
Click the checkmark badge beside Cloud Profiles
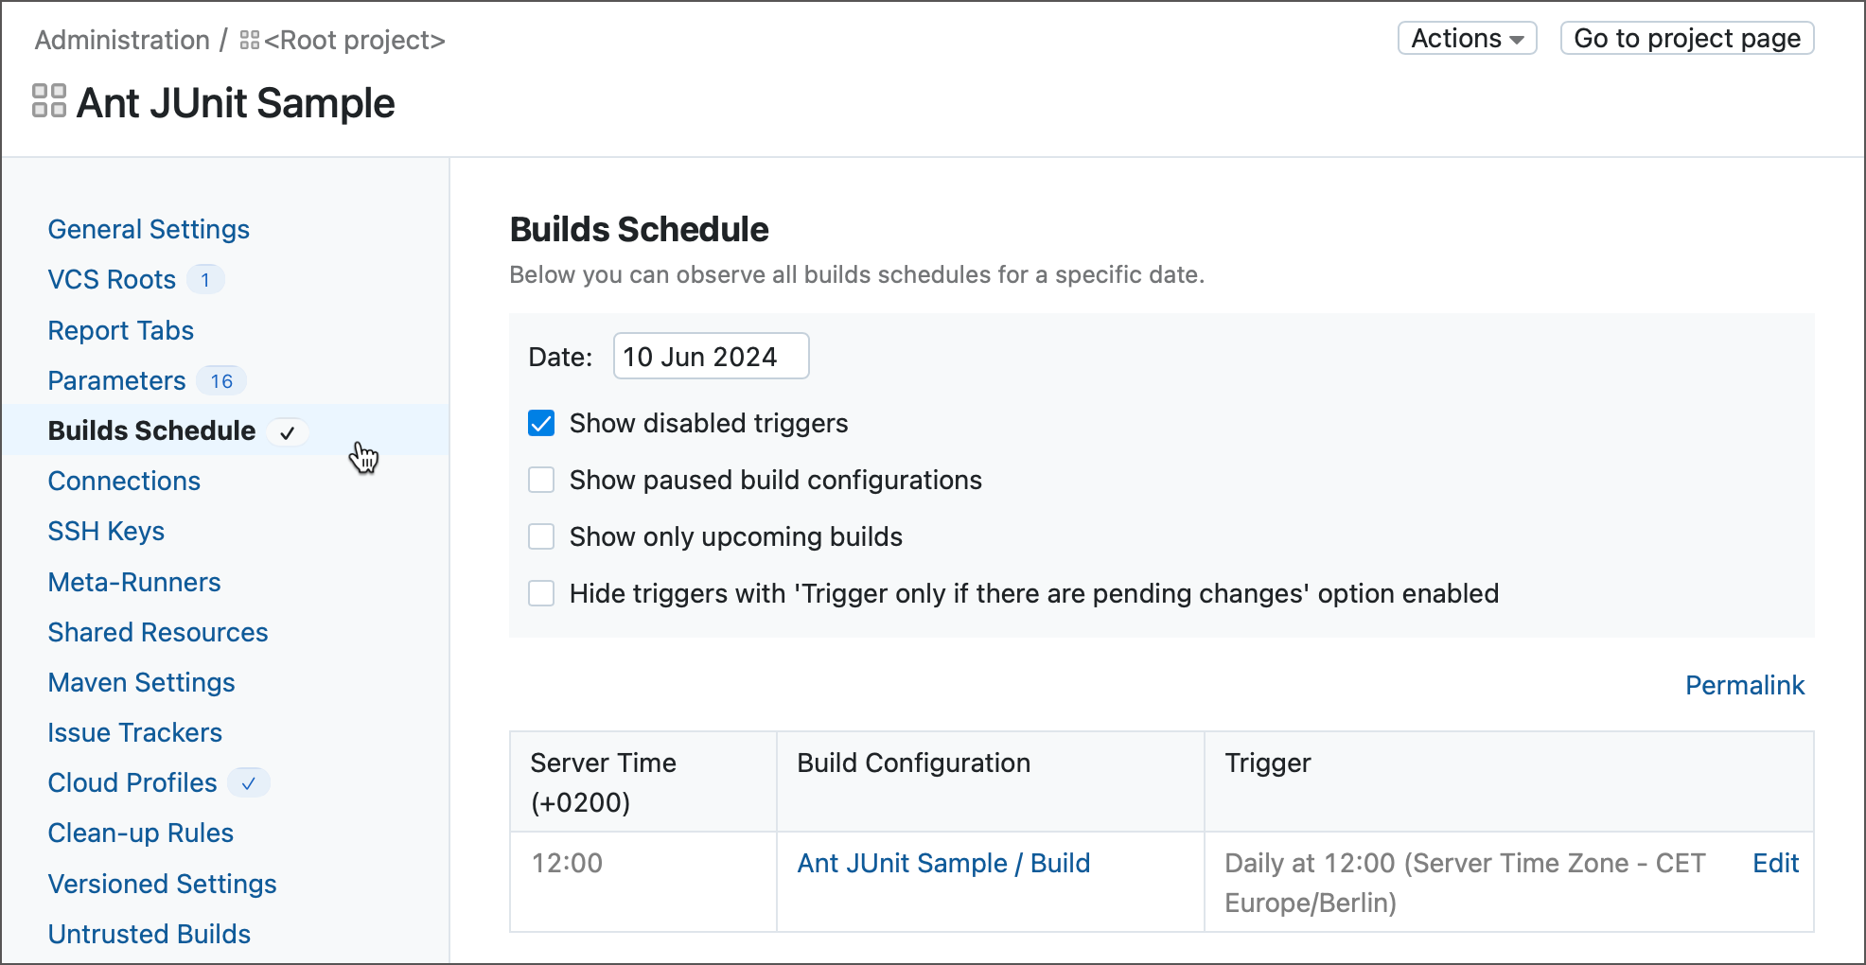pyautogui.click(x=248, y=783)
